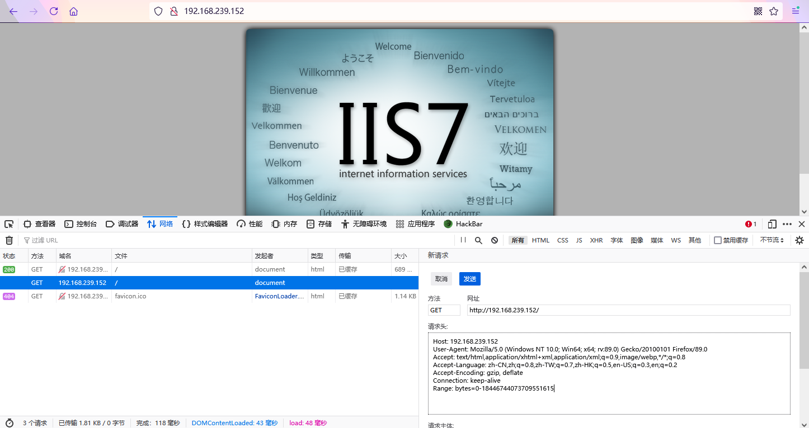Filter requests by 其他 other
809x428 pixels.
coord(695,240)
